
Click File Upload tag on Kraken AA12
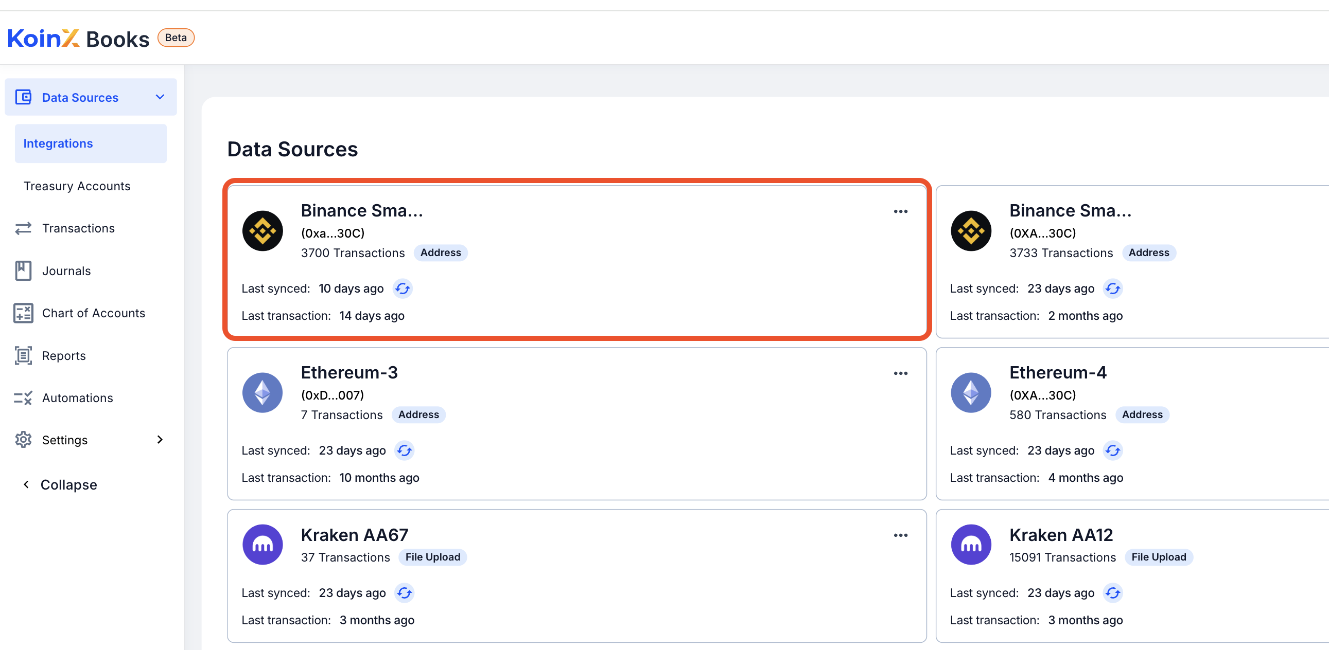[x=1159, y=557]
